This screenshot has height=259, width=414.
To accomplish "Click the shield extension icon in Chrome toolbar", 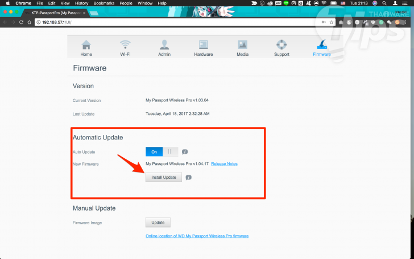I will (x=373, y=22).
